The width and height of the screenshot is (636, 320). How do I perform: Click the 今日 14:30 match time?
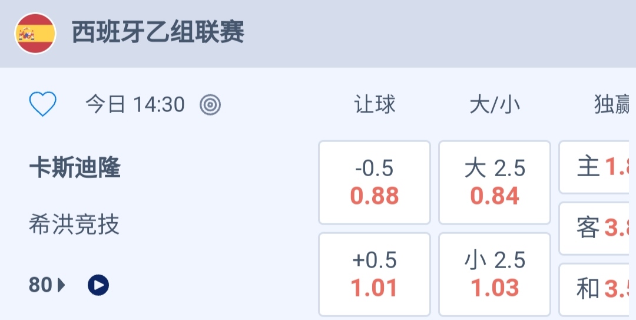click(x=135, y=105)
